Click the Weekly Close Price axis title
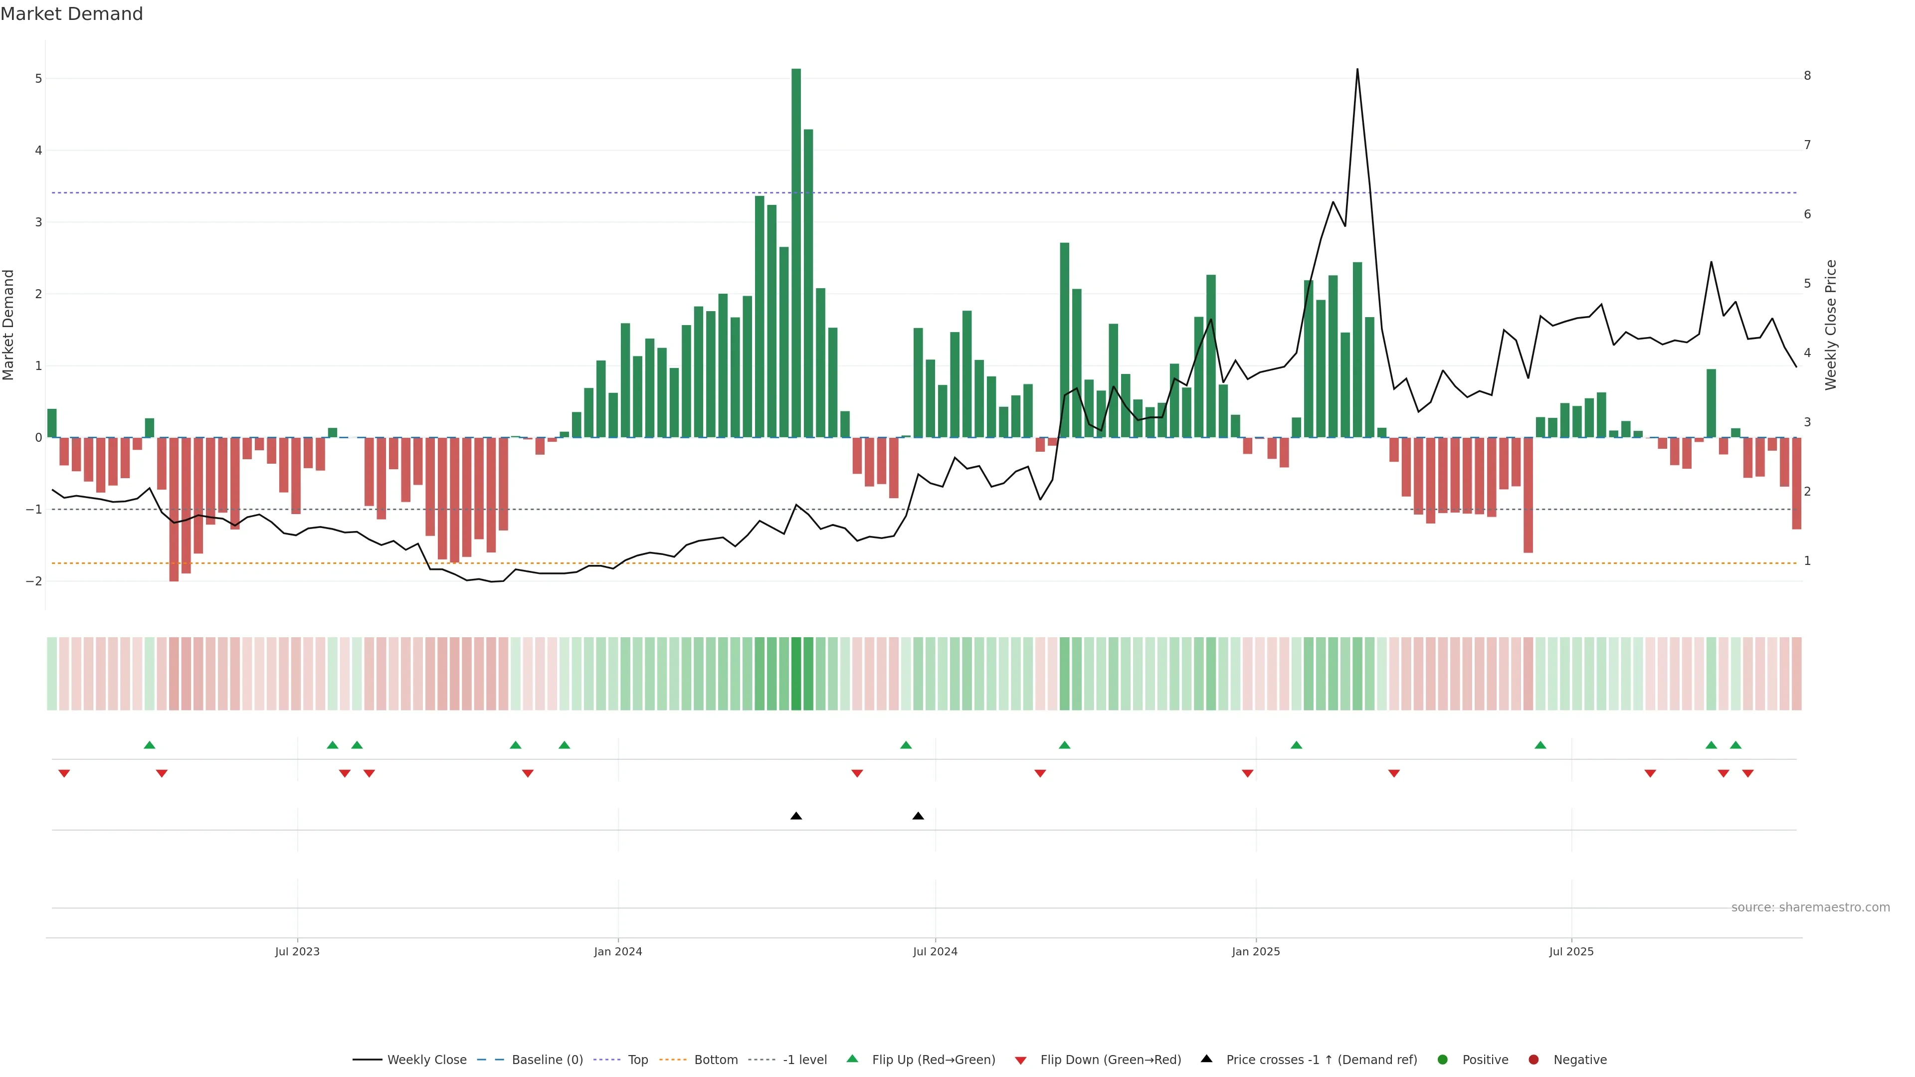This screenshot has width=1915, height=1077. (x=1830, y=325)
